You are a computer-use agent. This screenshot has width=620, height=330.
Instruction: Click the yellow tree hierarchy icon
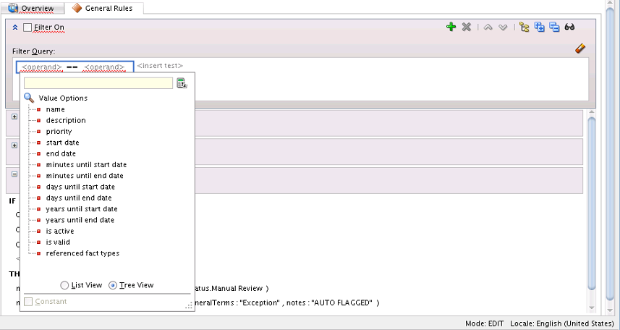click(525, 27)
